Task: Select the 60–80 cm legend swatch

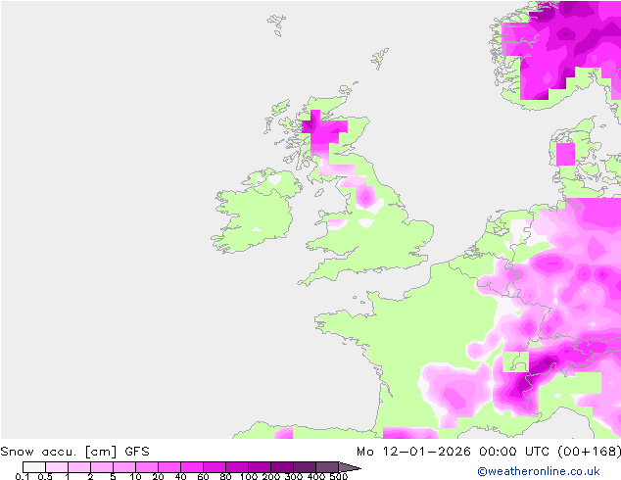Action: pos(215,467)
